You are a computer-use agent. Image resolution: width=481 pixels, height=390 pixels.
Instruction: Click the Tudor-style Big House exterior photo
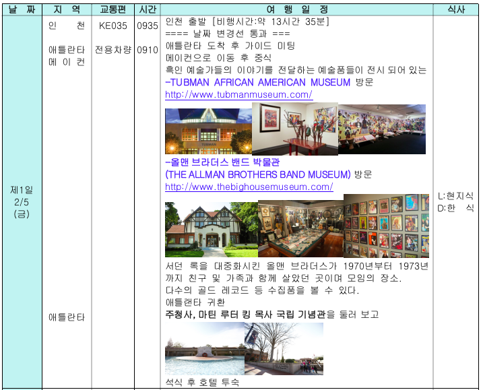click(x=212, y=229)
